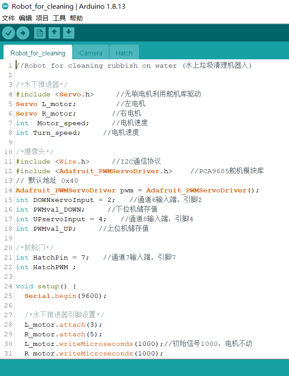Click the '//上位机储存值' comment
289x376 pixels.
(124, 229)
